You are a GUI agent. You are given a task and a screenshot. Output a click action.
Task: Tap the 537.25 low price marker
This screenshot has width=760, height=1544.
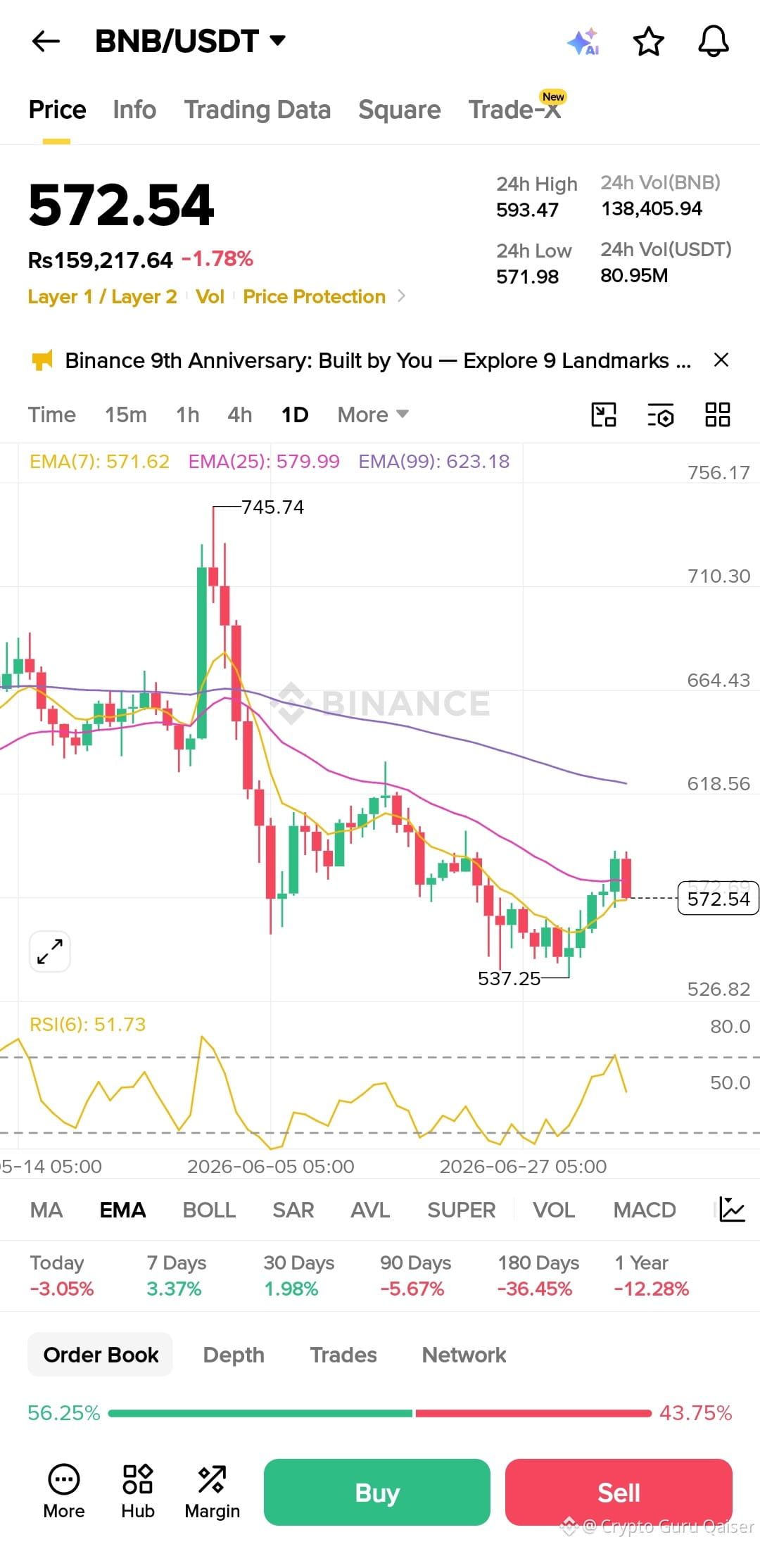(x=509, y=978)
